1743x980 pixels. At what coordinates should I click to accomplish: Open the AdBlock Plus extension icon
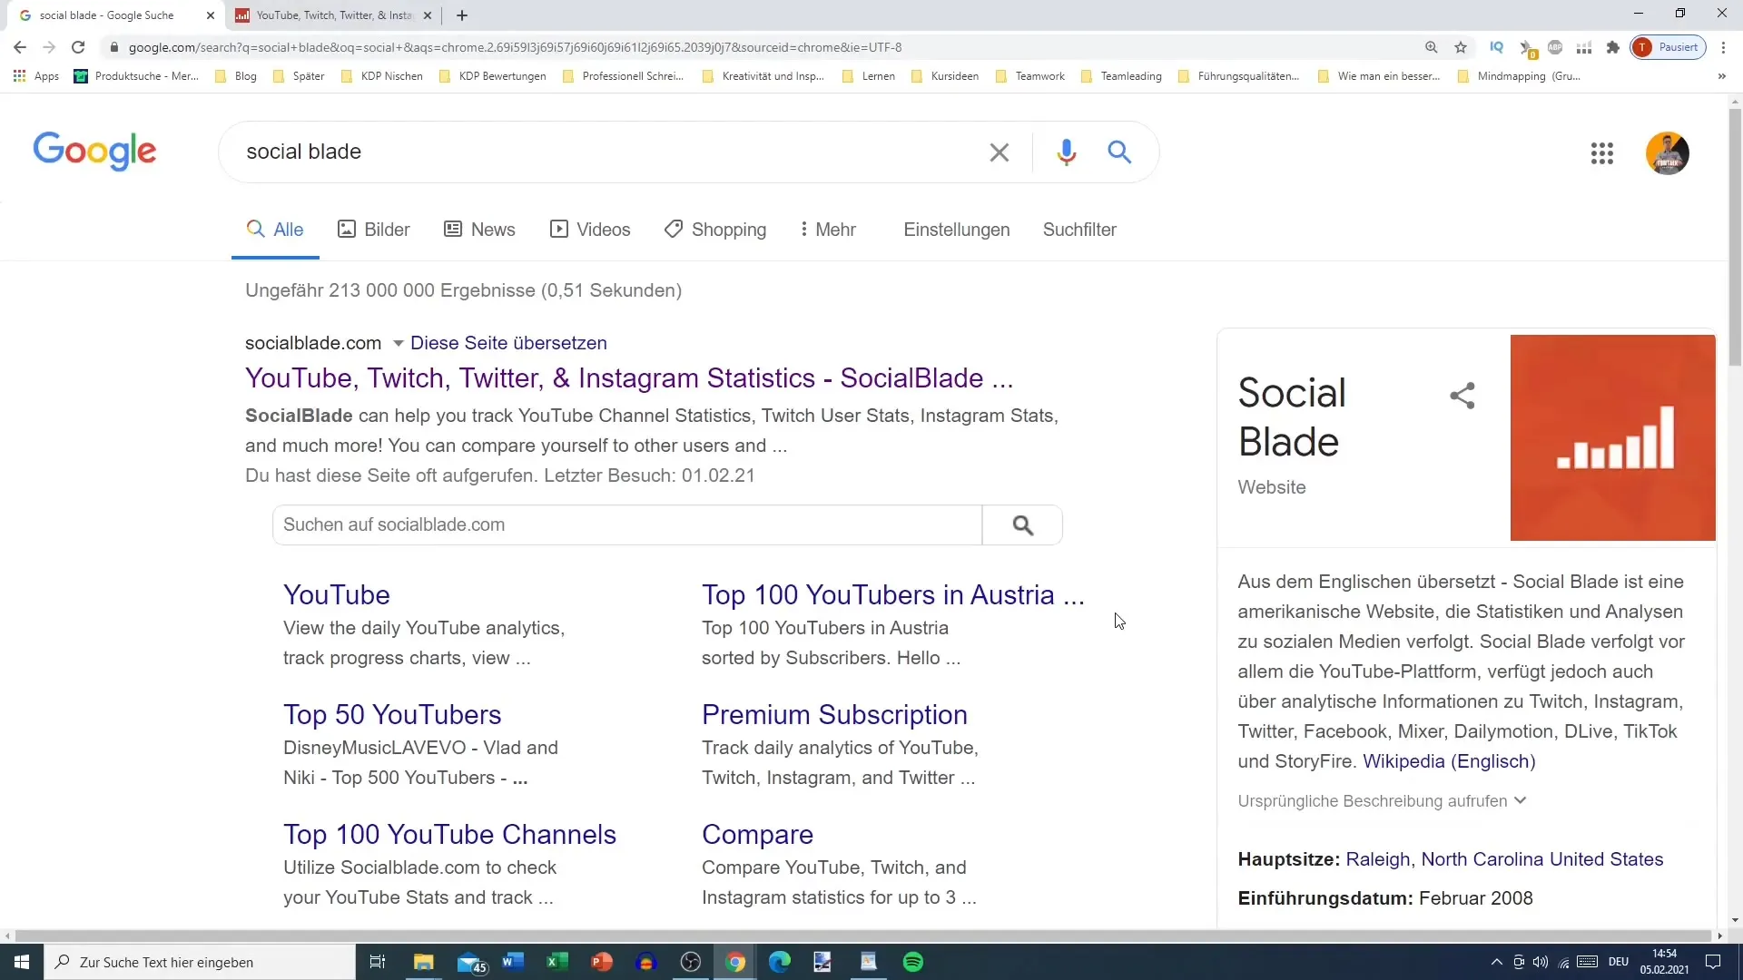pyautogui.click(x=1555, y=47)
